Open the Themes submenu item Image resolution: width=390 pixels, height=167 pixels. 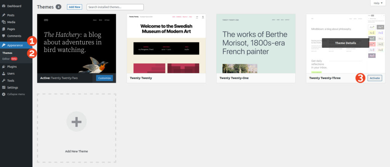(x=7, y=53)
